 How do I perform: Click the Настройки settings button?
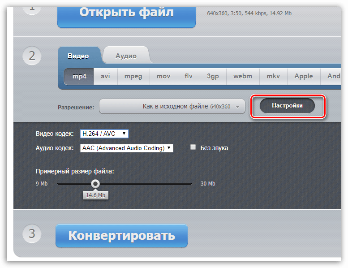pyautogui.click(x=287, y=106)
